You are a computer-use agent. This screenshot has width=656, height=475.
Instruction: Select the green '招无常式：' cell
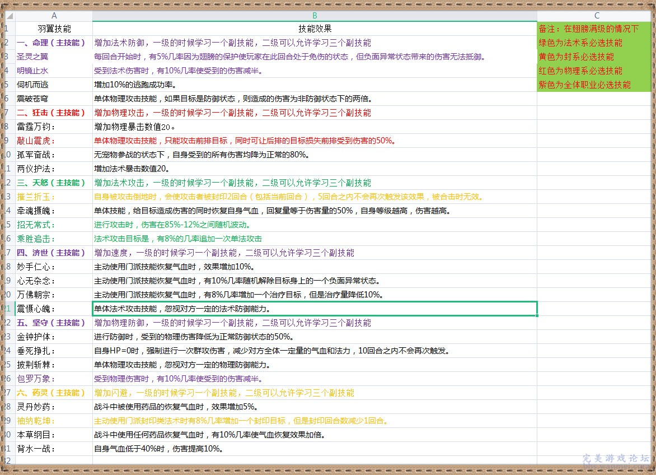tap(54, 225)
